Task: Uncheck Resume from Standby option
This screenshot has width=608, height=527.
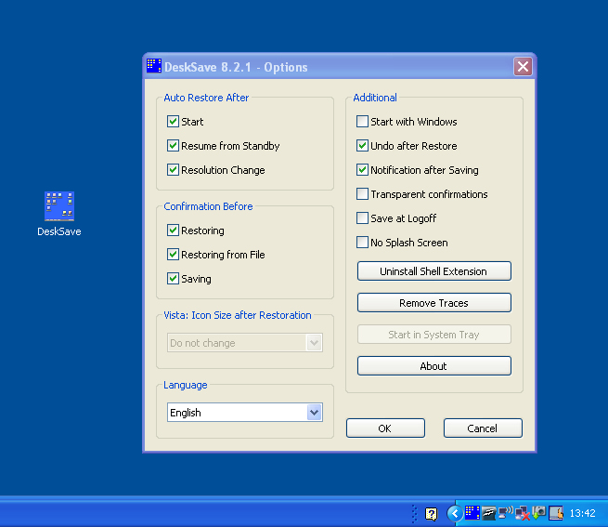Action: (174, 146)
